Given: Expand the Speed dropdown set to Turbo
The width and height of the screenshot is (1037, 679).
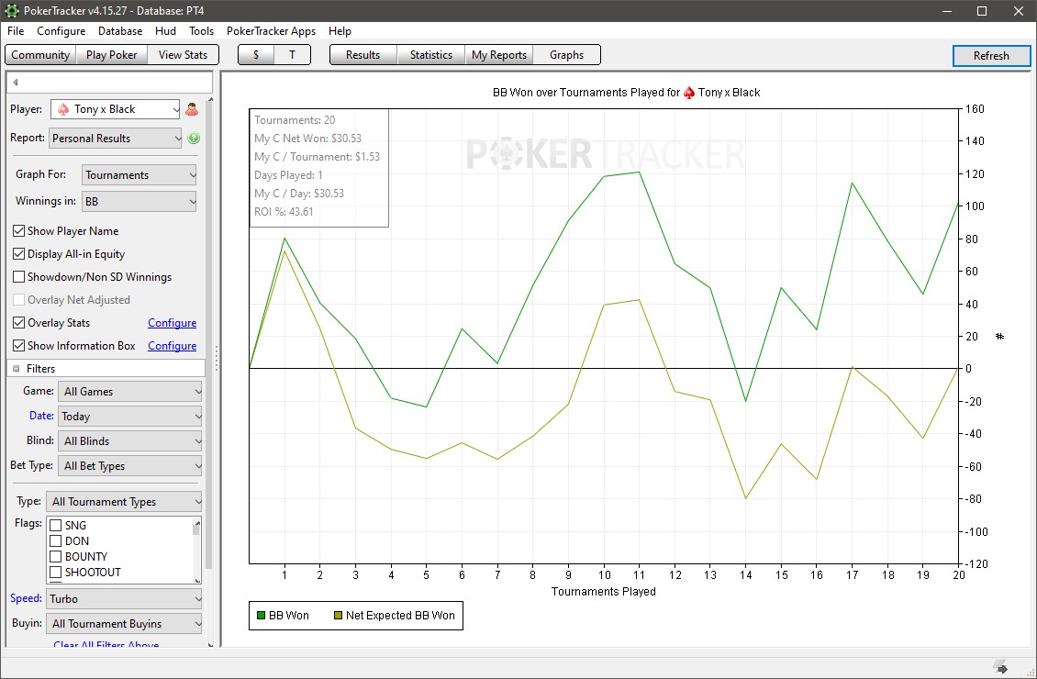Looking at the screenshot, I should (x=124, y=599).
